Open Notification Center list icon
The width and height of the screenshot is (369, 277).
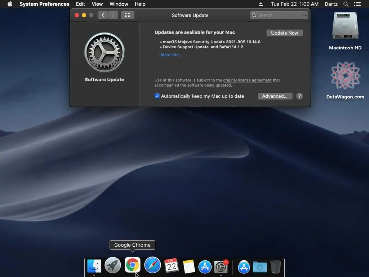pos(357,4)
